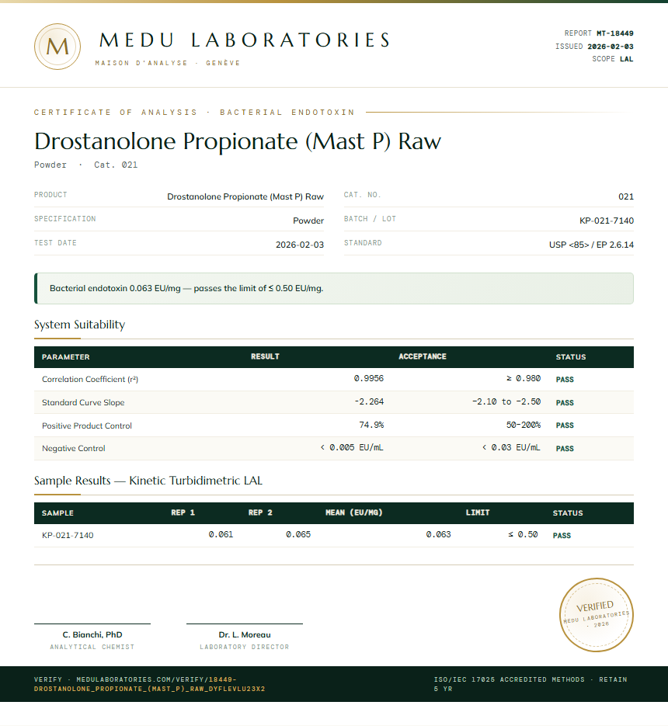The image size is (668, 726).
Task: Select the TEST DATE value 2026-02-03
Action: click(299, 245)
